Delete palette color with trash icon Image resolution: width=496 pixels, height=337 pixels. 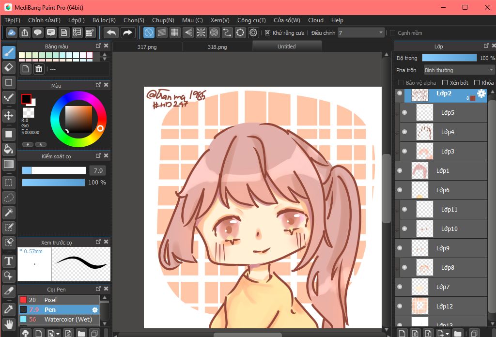point(39,69)
